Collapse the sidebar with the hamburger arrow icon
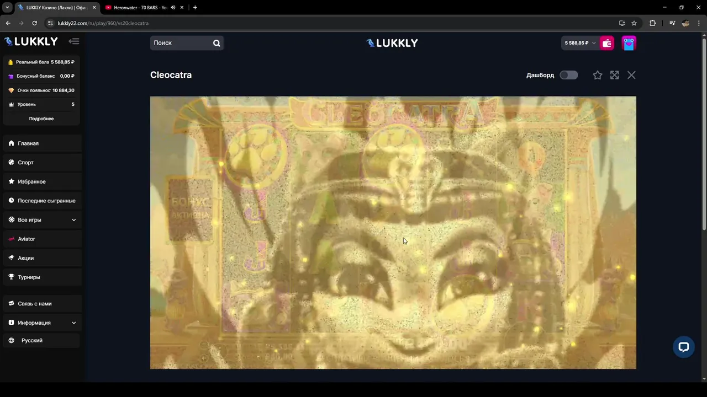 tap(74, 41)
